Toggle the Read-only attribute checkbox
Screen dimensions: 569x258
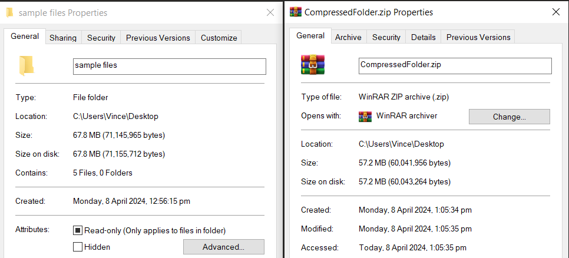coord(77,230)
